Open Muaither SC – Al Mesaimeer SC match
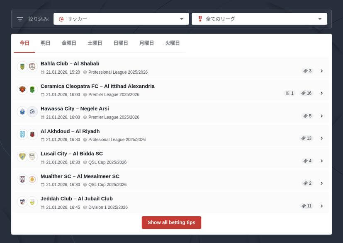Screen dimensions: 343x243 coord(80,176)
